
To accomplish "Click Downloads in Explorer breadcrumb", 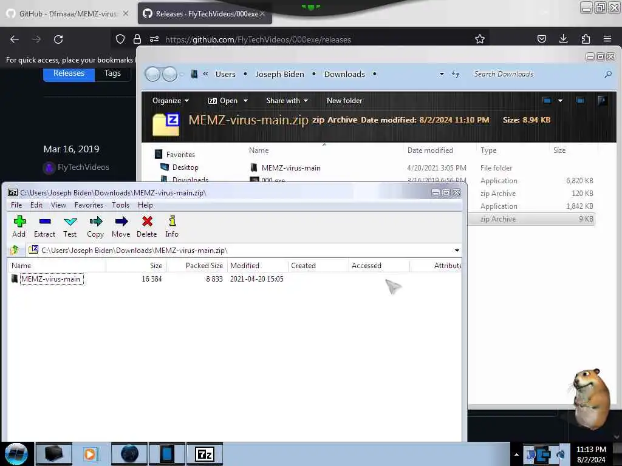I will [x=344, y=74].
